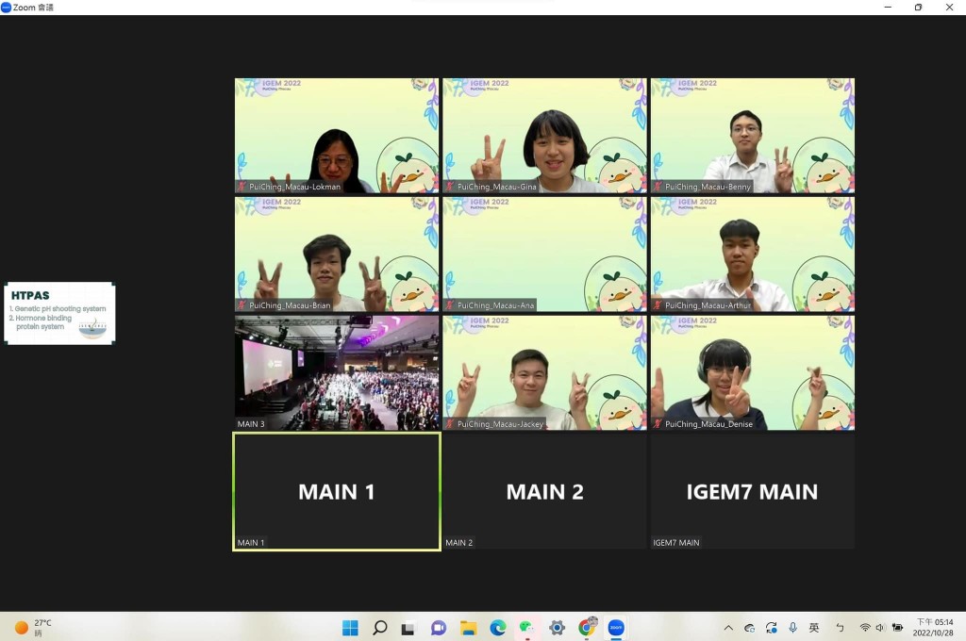Open WeChat from taskbar
Viewport: 966px width, 641px height.
coord(526,628)
